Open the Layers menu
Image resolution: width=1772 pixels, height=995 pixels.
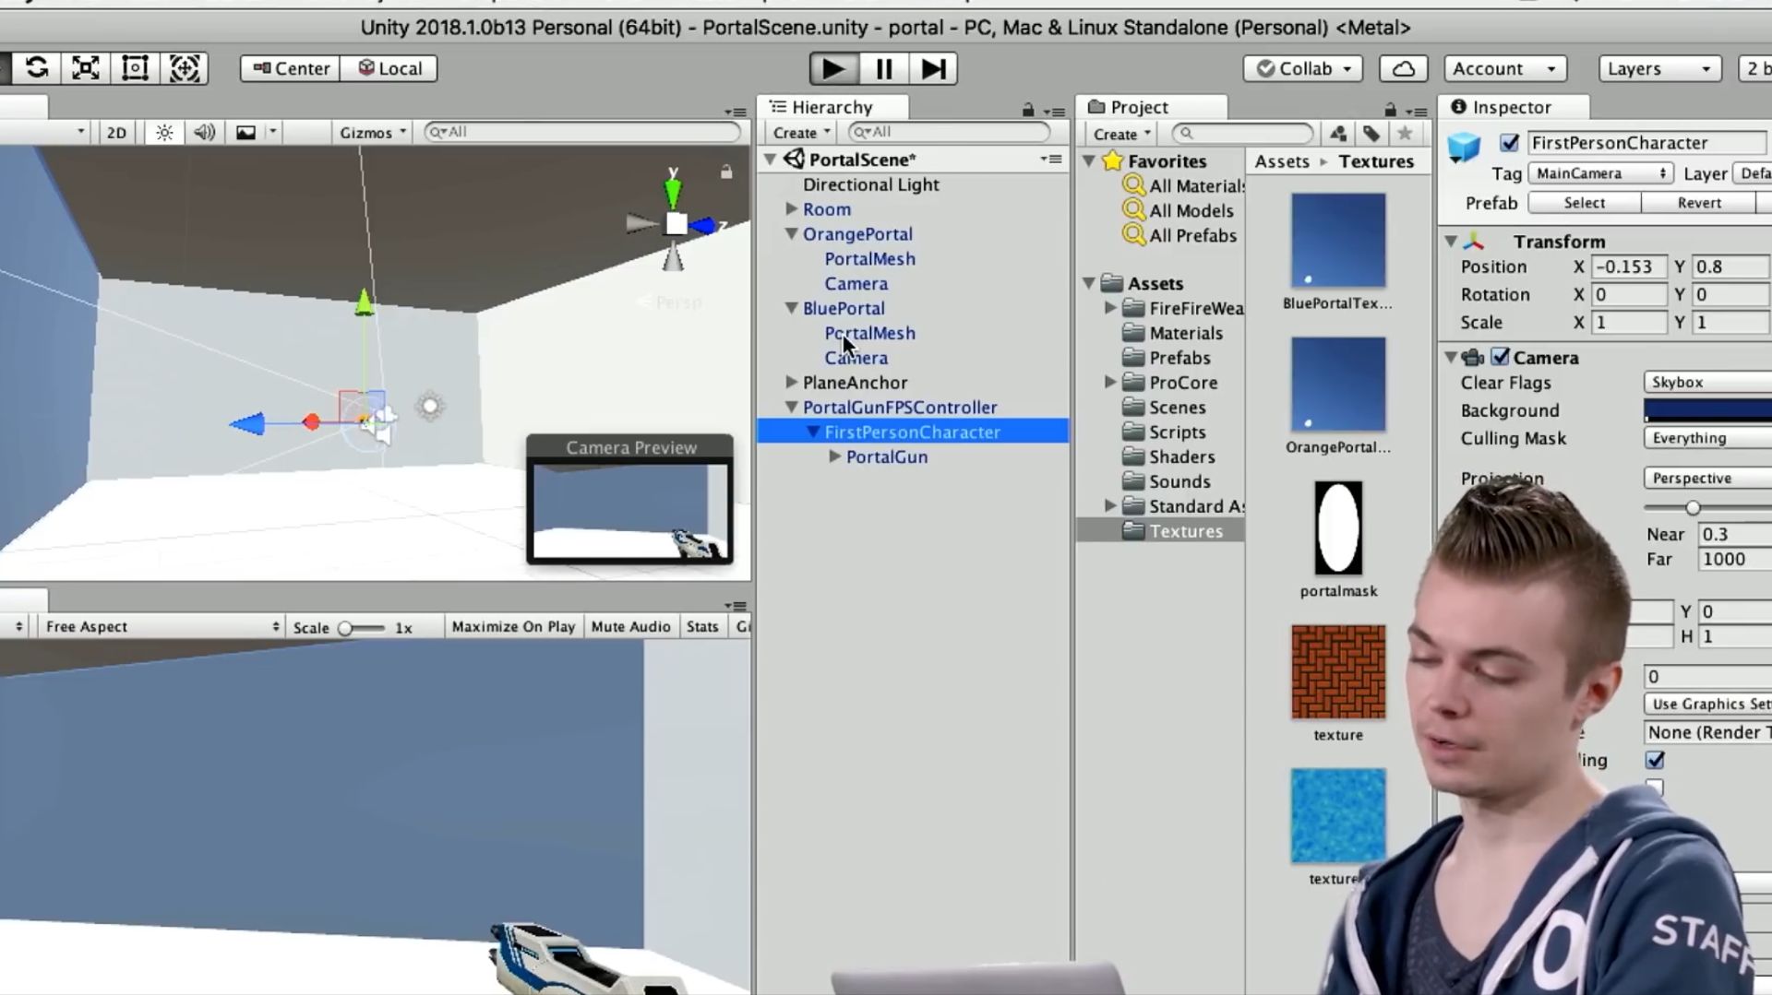click(1659, 68)
